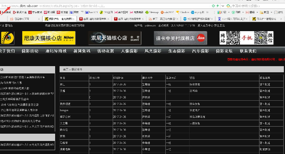Viewport: 285px width, 154px height.
Task: Expand more bookmarks via the chevron
Action: pos(207,12)
